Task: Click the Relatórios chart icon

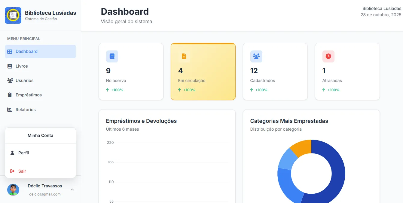Action: pos(9,109)
